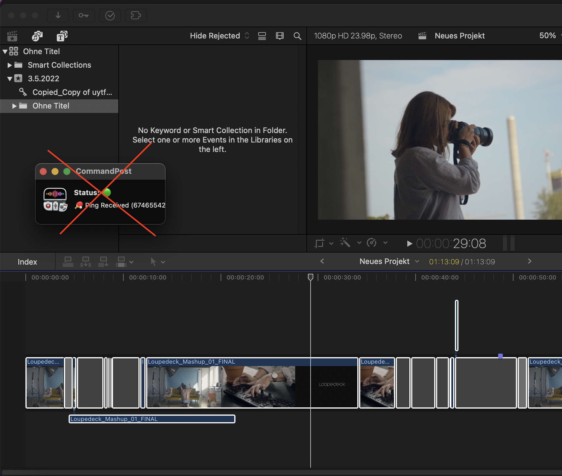Open the Keyword Editor key button
Viewport: 562px width, 476px height.
click(x=84, y=15)
